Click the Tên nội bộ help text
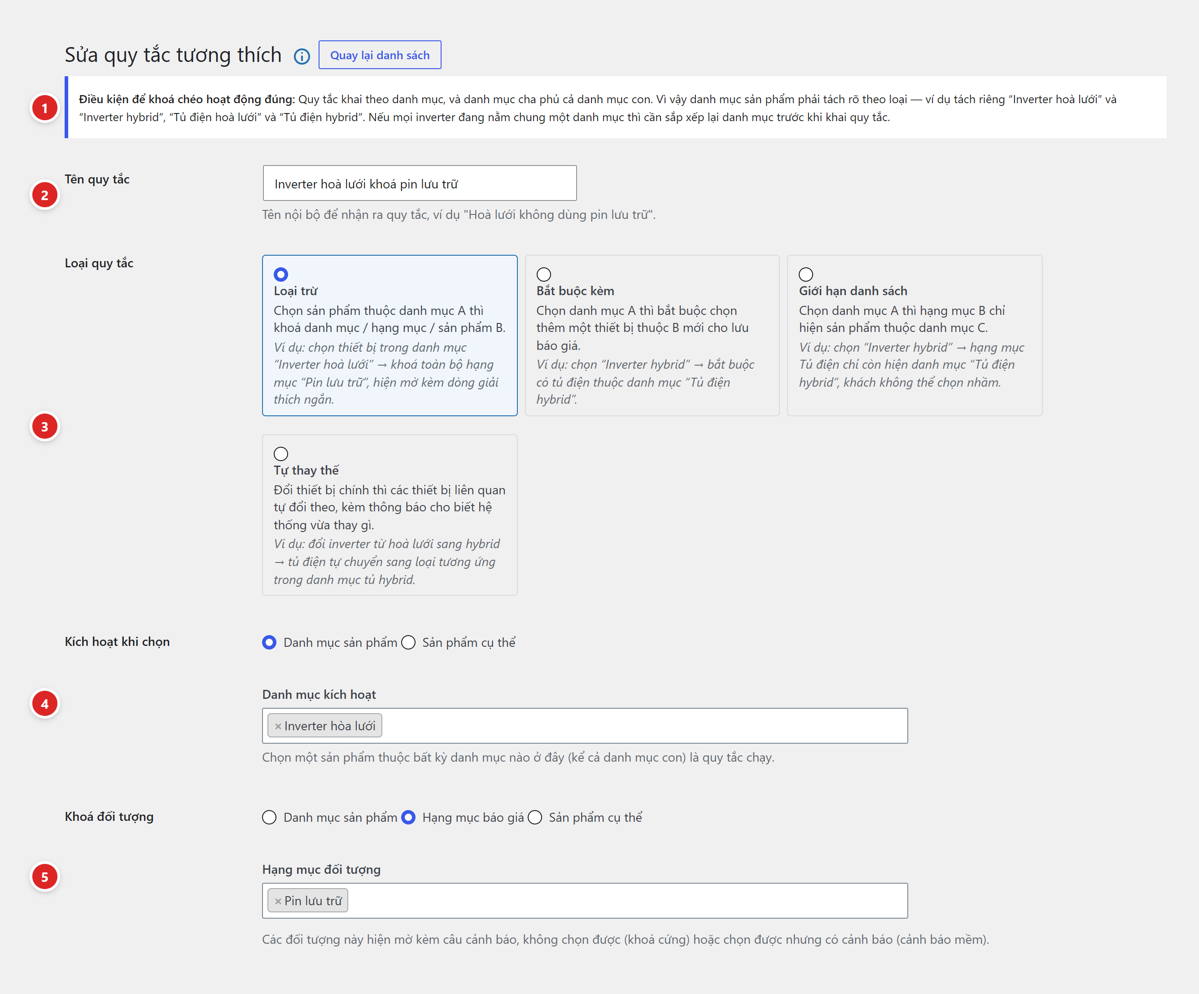This screenshot has height=994, width=1199. pos(459,214)
